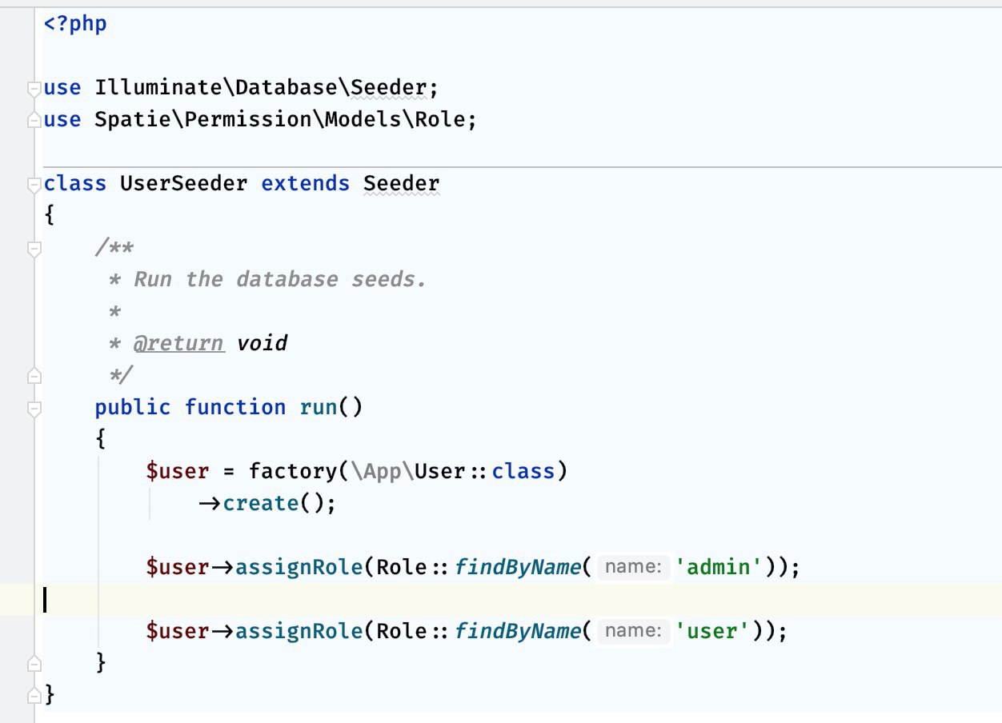
Task: Click 'findByName' on the 'user' line
Action: click(x=518, y=631)
